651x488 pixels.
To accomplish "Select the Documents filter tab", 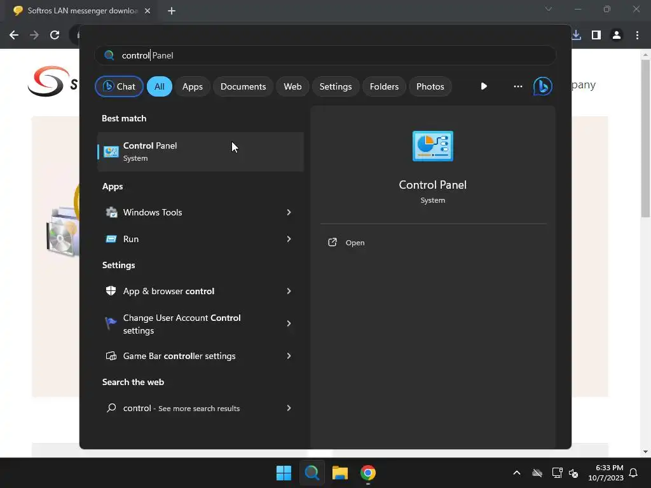I will (243, 86).
